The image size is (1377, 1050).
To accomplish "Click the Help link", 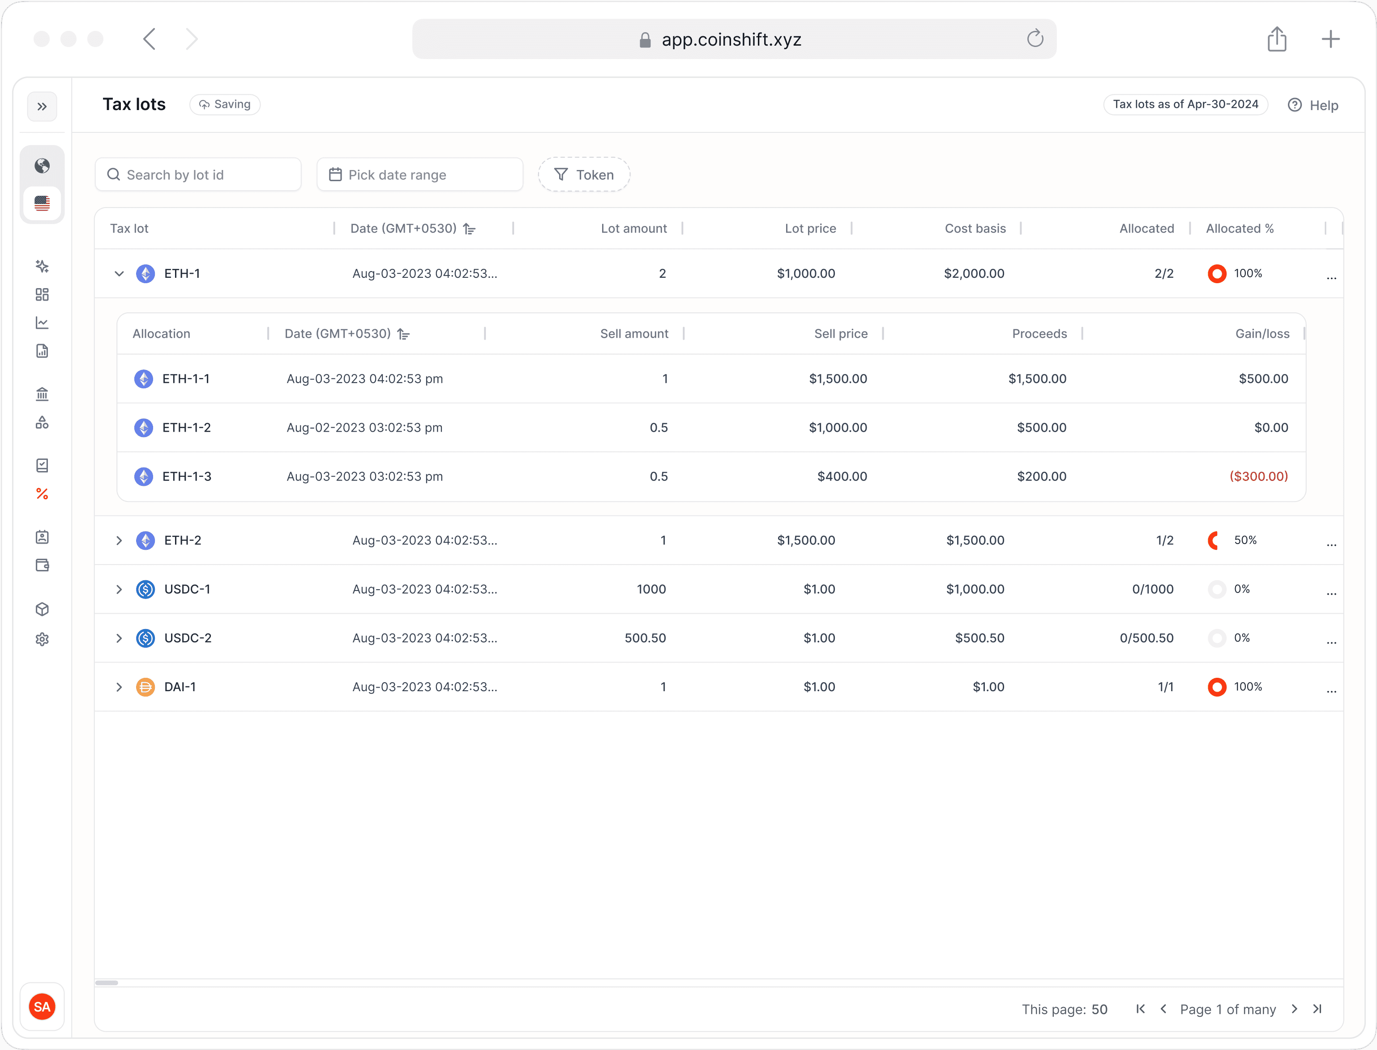I will 1313,105.
